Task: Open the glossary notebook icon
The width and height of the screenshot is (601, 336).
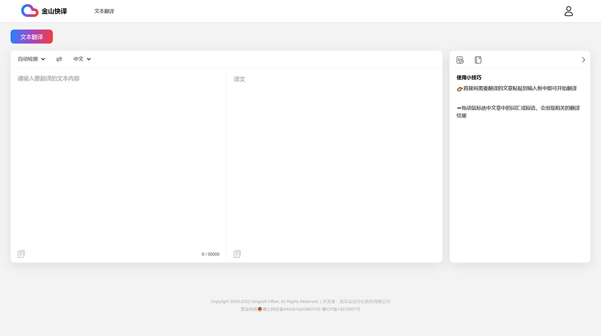Action: tap(478, 60)
